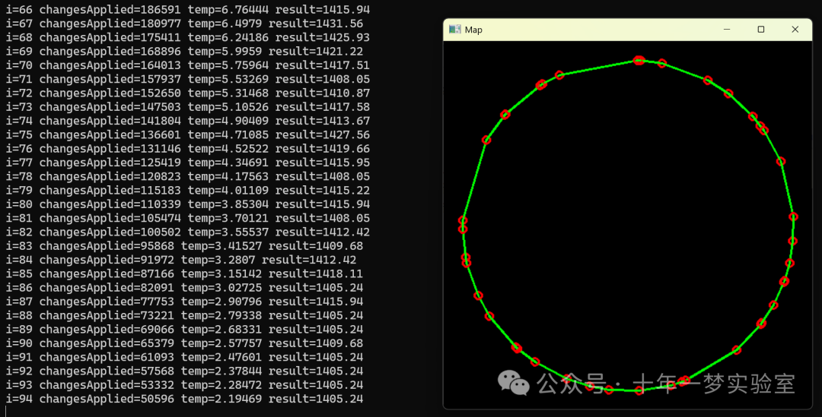Select console line starting with i=90

pos(184,343)
